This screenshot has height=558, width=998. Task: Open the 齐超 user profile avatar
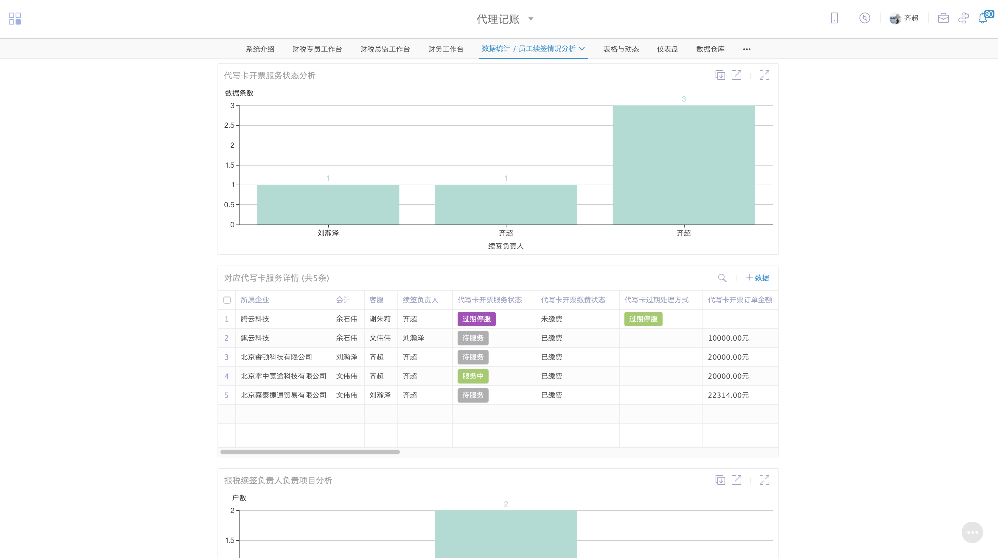click(895, 18)
